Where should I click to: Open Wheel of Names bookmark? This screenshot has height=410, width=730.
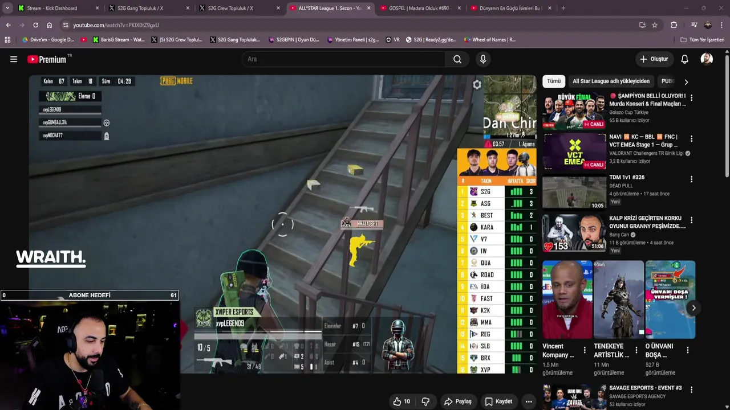click(x=490, y=40)
